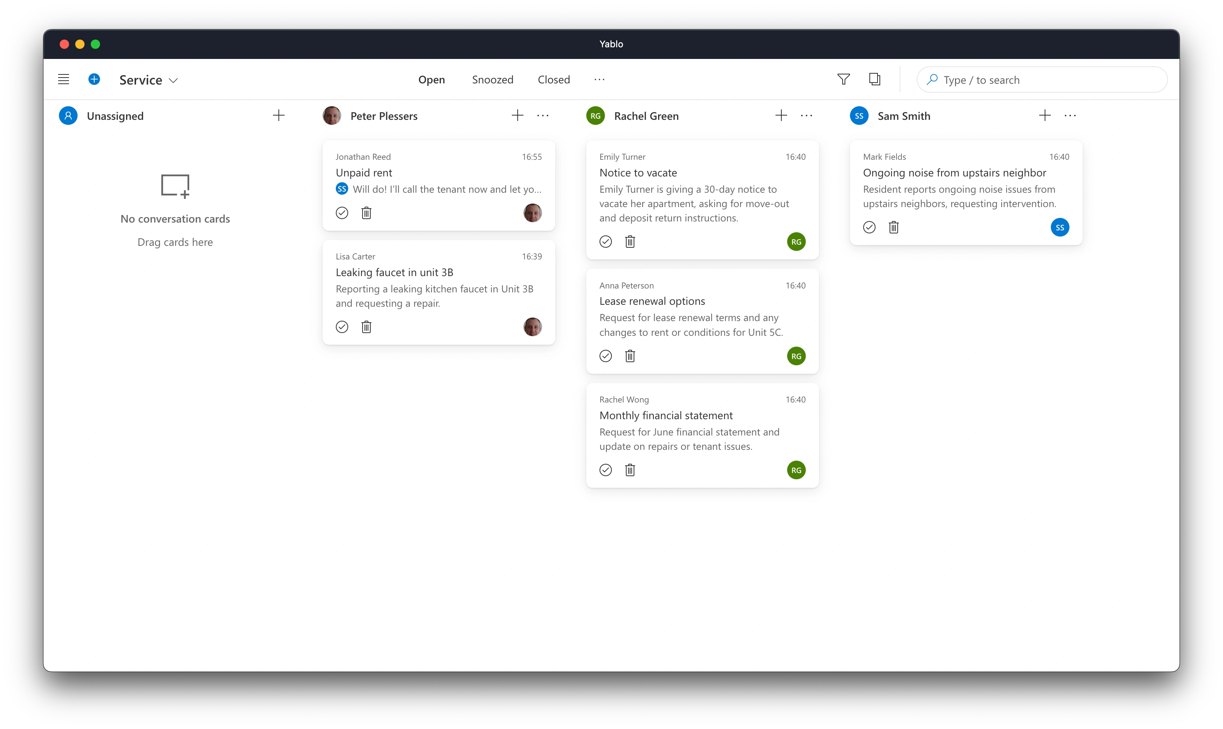The image size is (1223, 729).
Task: Mark 'Leaking faucet in unit 3B' done
Action: tap(341, 326)
